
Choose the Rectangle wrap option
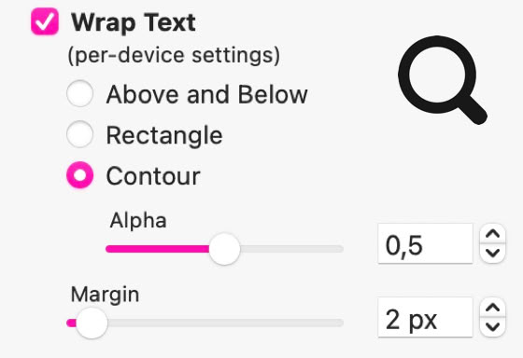(79, 134)
